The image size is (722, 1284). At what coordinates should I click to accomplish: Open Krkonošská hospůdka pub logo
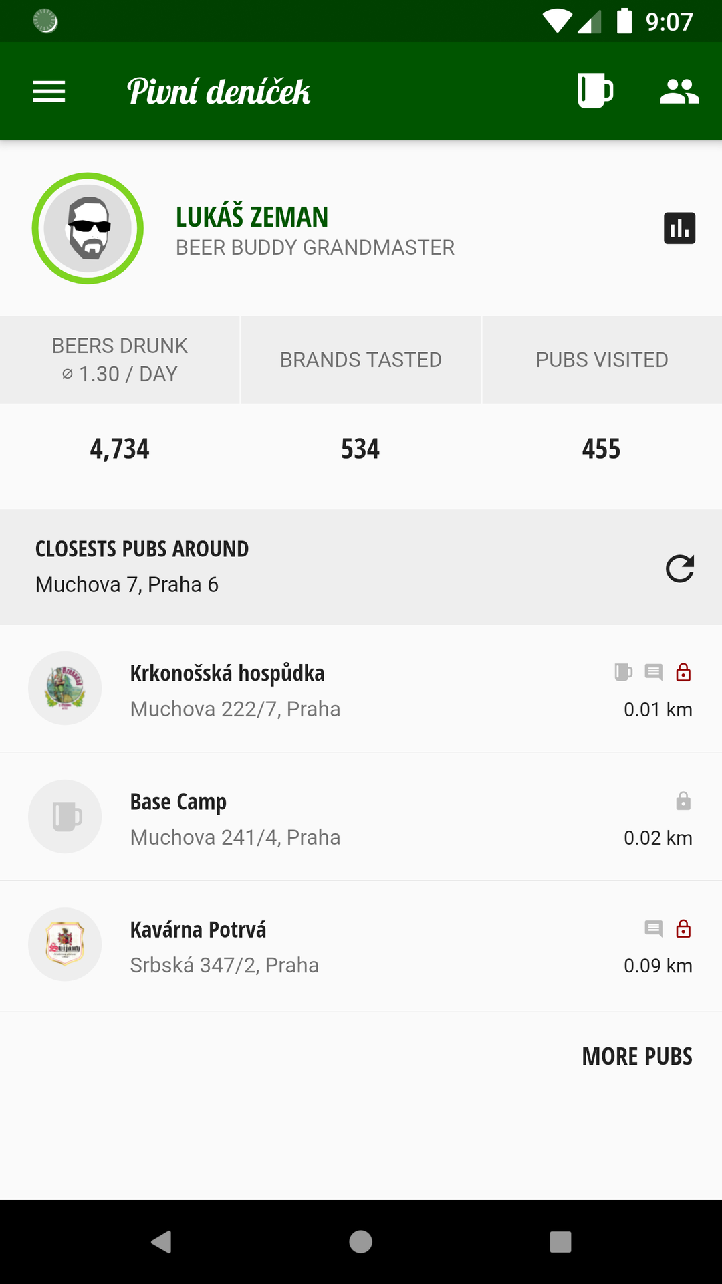click(x=65, y=688)
